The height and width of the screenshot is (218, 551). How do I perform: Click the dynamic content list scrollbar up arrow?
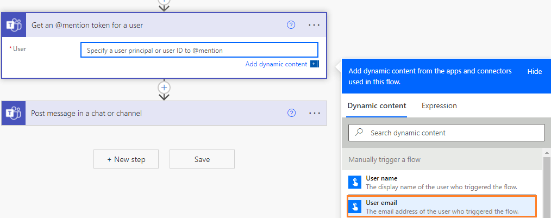click(x=547, y=153)
